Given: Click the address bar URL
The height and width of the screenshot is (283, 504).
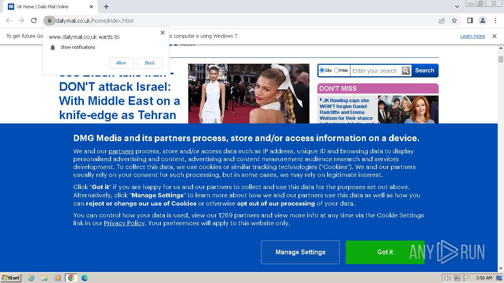Looking at the screenshot, I should pos(94,21).
